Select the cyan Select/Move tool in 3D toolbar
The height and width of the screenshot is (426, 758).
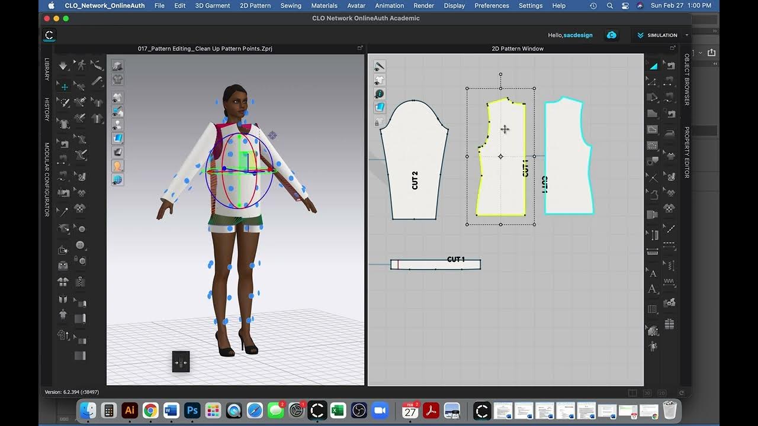click(x=63, y=87)
